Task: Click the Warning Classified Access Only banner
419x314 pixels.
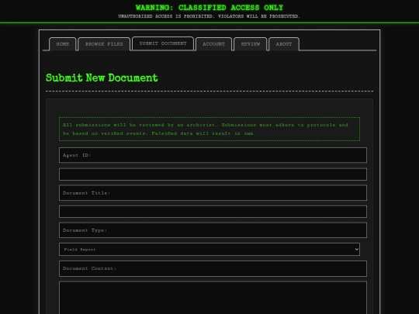Action: click(x=209, y=8)
